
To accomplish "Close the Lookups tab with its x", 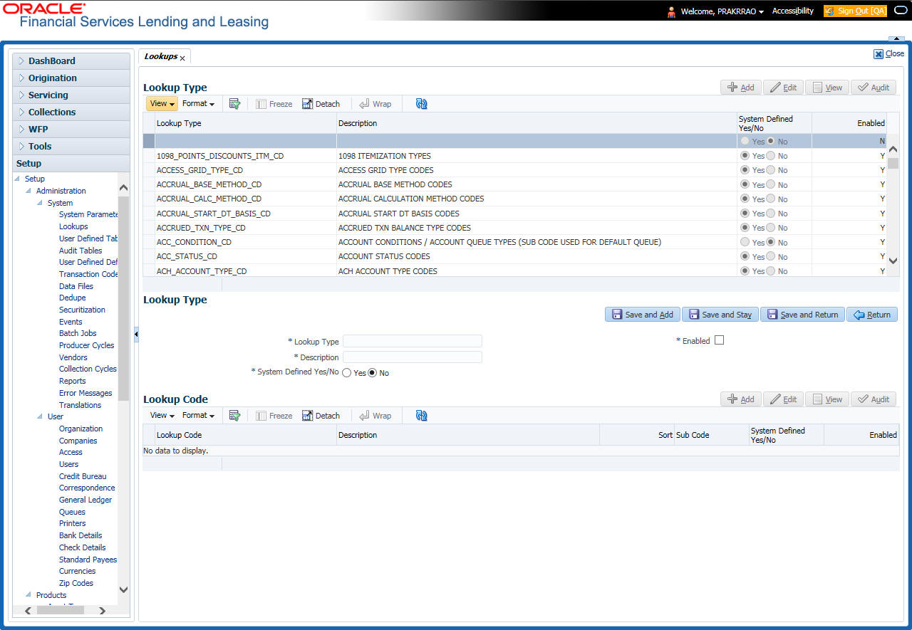I will point(182,58).
